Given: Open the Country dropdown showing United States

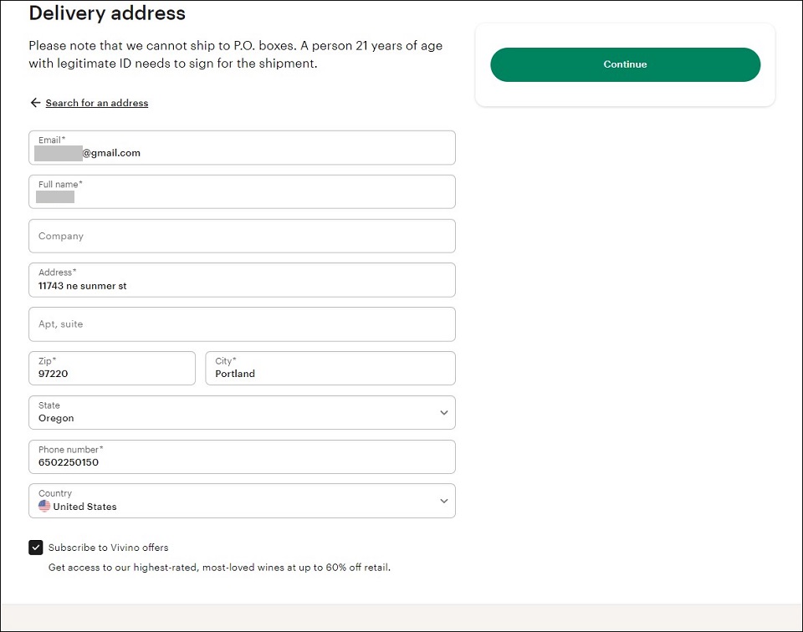Looking at the screenshot, I should click(242, 501).
